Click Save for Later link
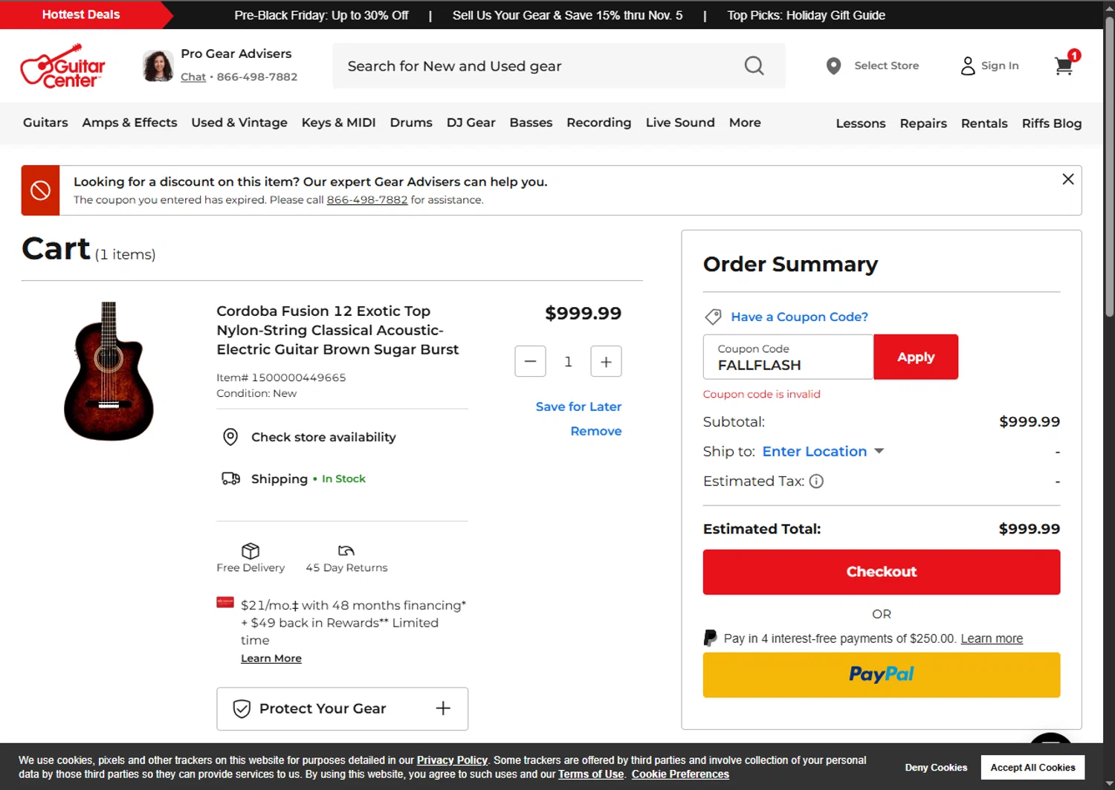Viewport: 1115px width, 790px height. [x=578, y=407]
